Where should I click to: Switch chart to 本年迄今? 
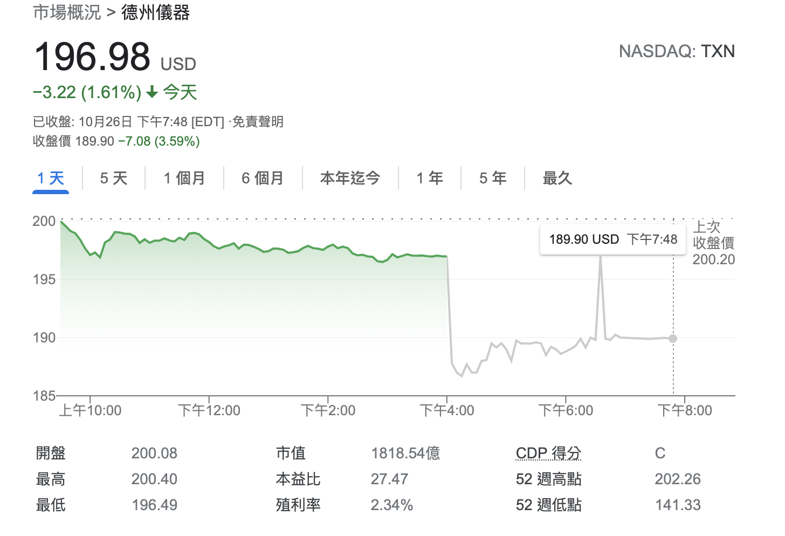pos(350,178)
